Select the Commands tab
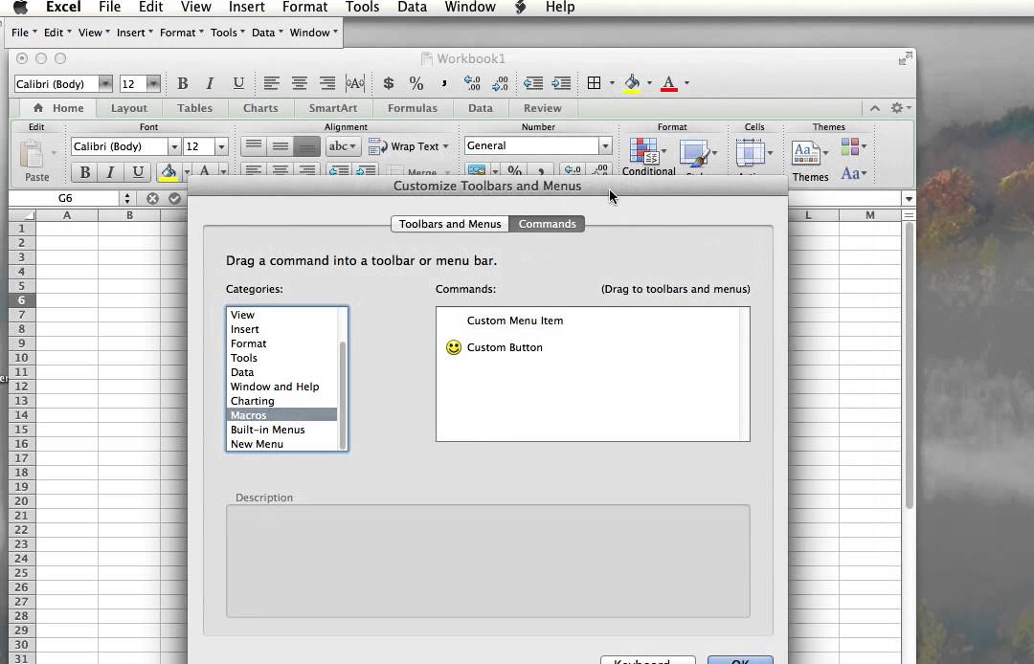The image size is (1034, 664). 547,224
